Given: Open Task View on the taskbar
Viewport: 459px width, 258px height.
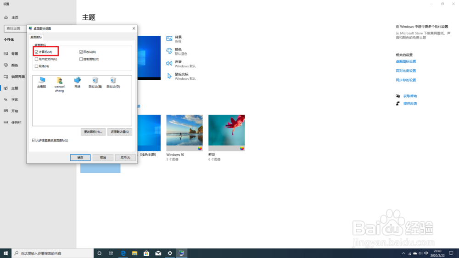Looking at the screenshot, I should click(111, 253).
